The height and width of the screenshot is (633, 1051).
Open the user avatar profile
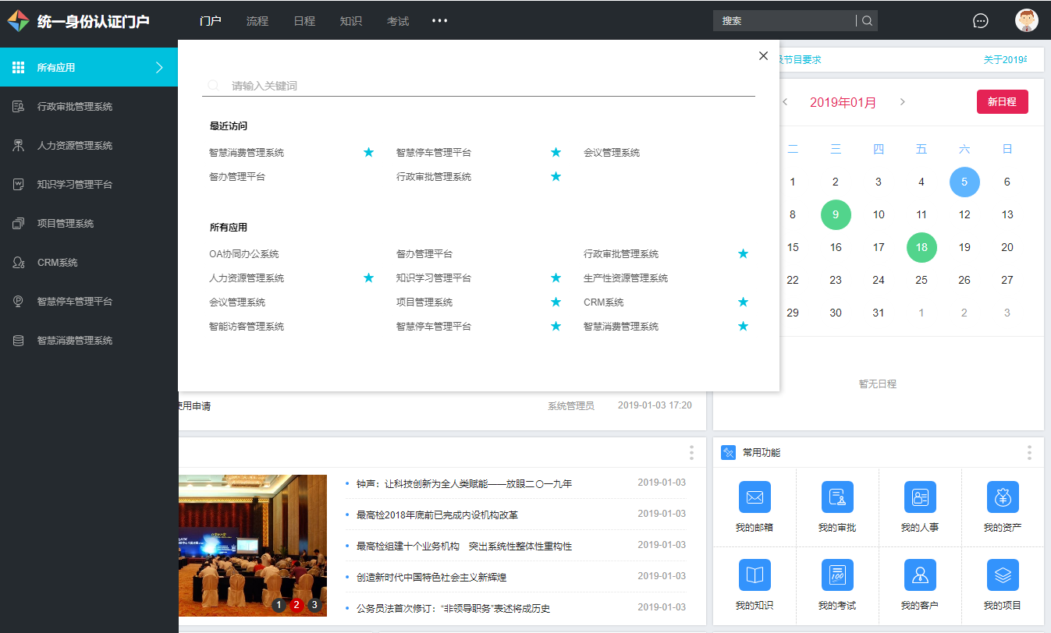[x=1027, y=20]
